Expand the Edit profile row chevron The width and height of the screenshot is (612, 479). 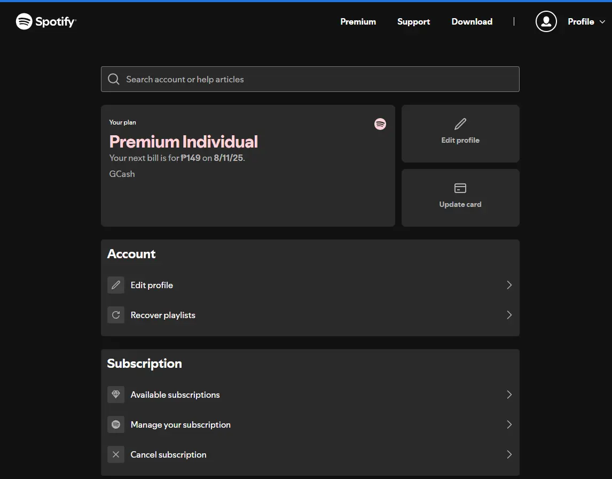coord(509,285)
